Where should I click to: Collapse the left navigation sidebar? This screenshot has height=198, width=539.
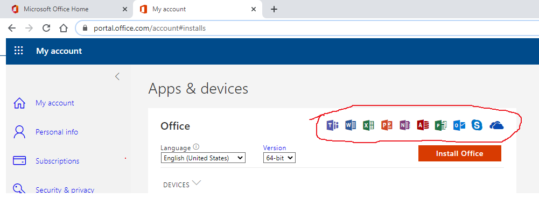point(117,76)
